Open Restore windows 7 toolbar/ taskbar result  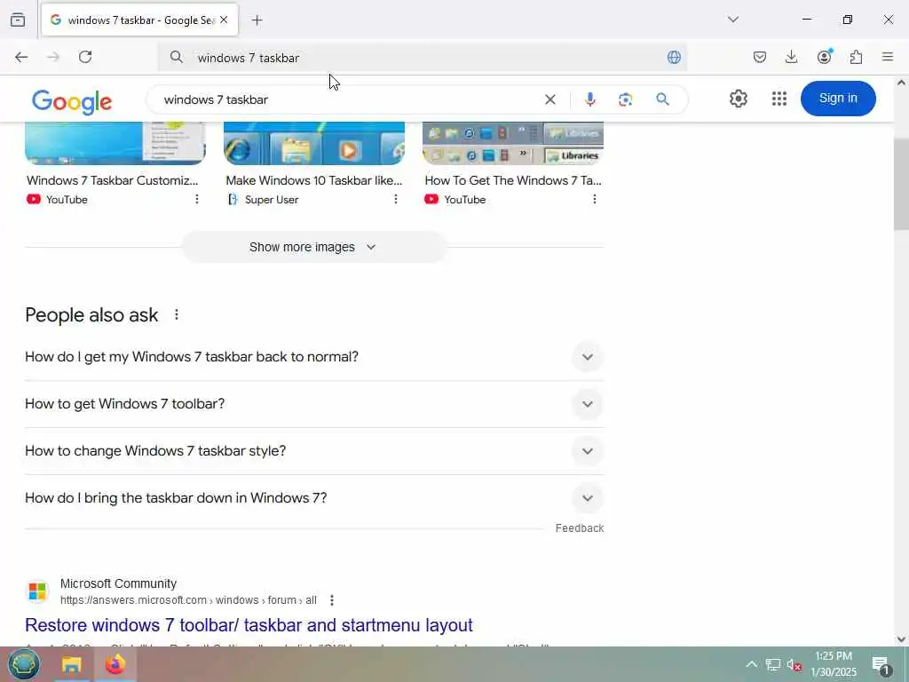tap(249, 625)
